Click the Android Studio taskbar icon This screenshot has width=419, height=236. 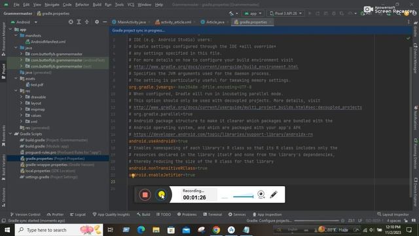[x=231, y=230]
